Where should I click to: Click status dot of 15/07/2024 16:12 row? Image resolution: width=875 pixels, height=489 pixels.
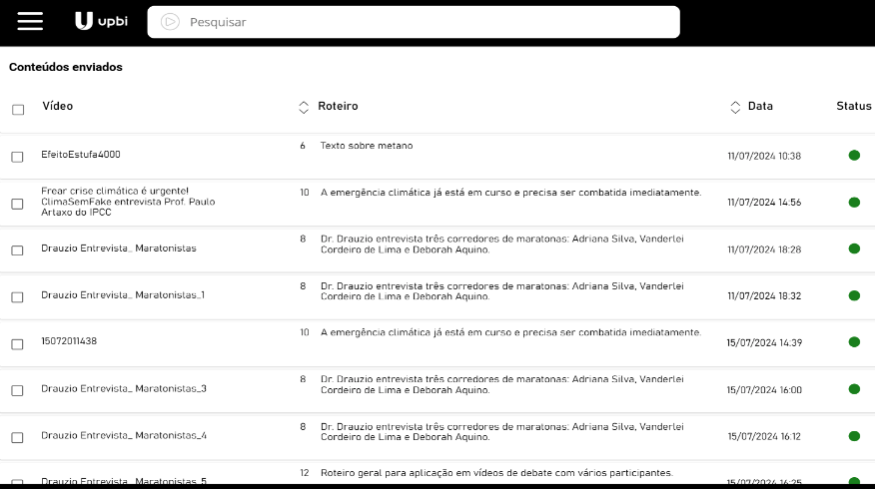point(854,435)
